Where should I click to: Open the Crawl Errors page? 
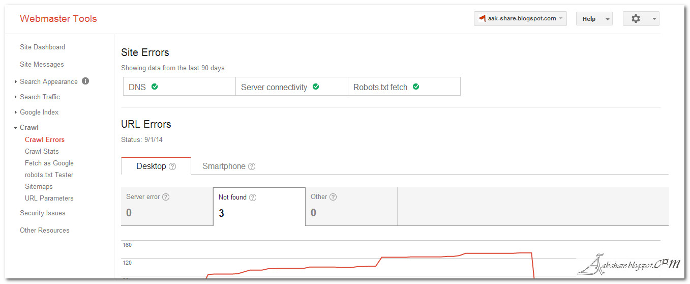[x=45, y=139]
